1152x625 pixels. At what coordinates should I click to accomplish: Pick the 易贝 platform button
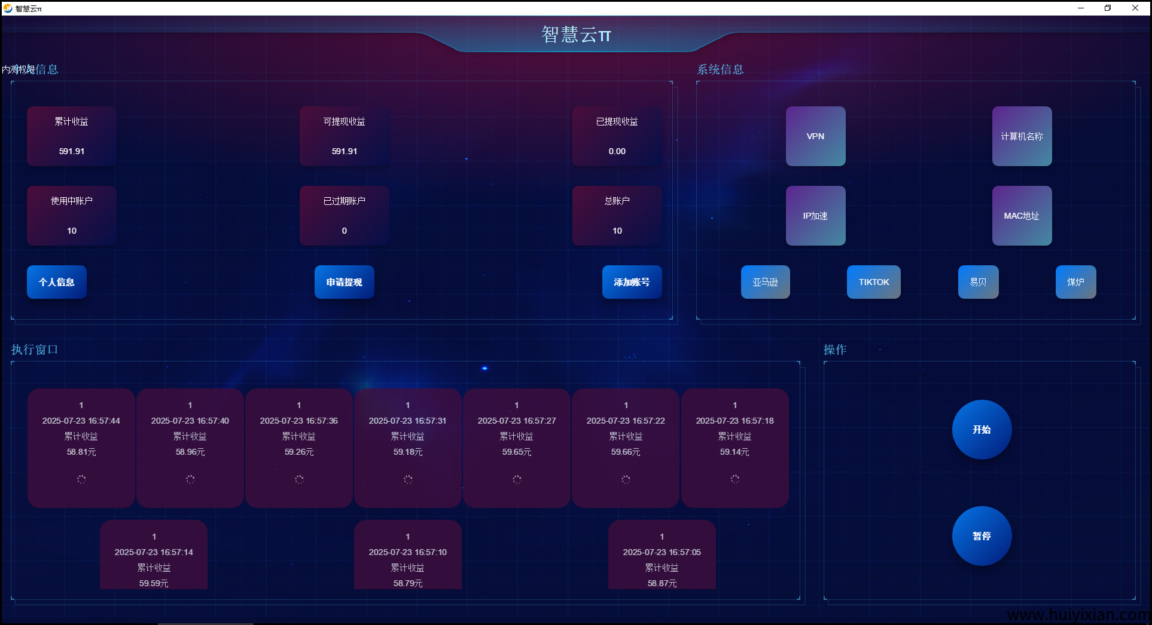[978, 282]
